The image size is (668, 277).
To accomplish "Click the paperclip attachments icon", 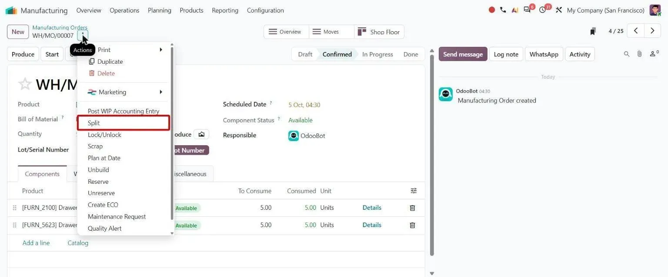I will coord(639,54).
